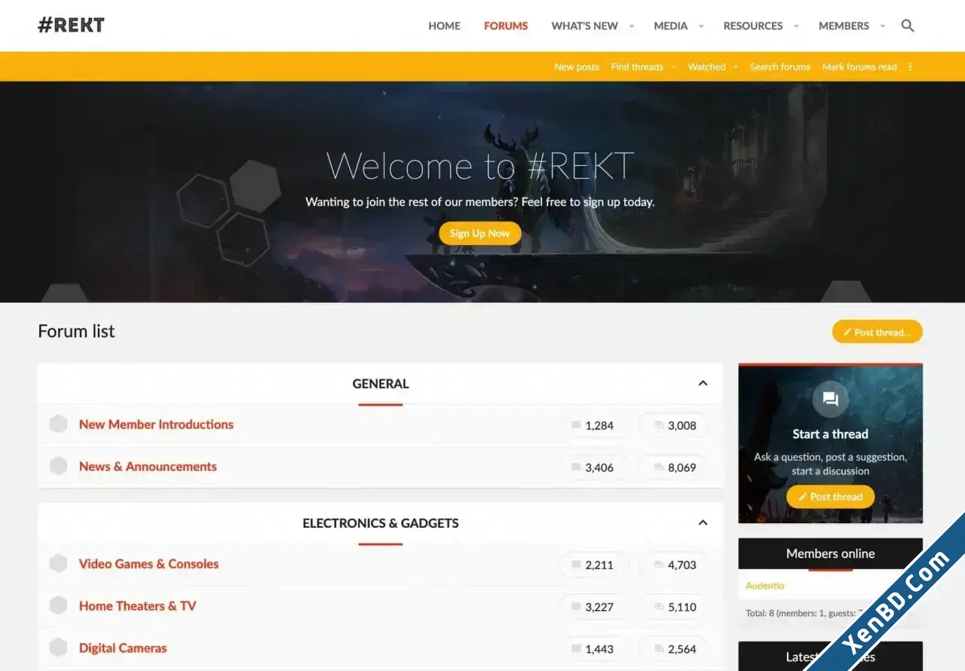Open the Home Theaters & TV forum

pos(137,606)
